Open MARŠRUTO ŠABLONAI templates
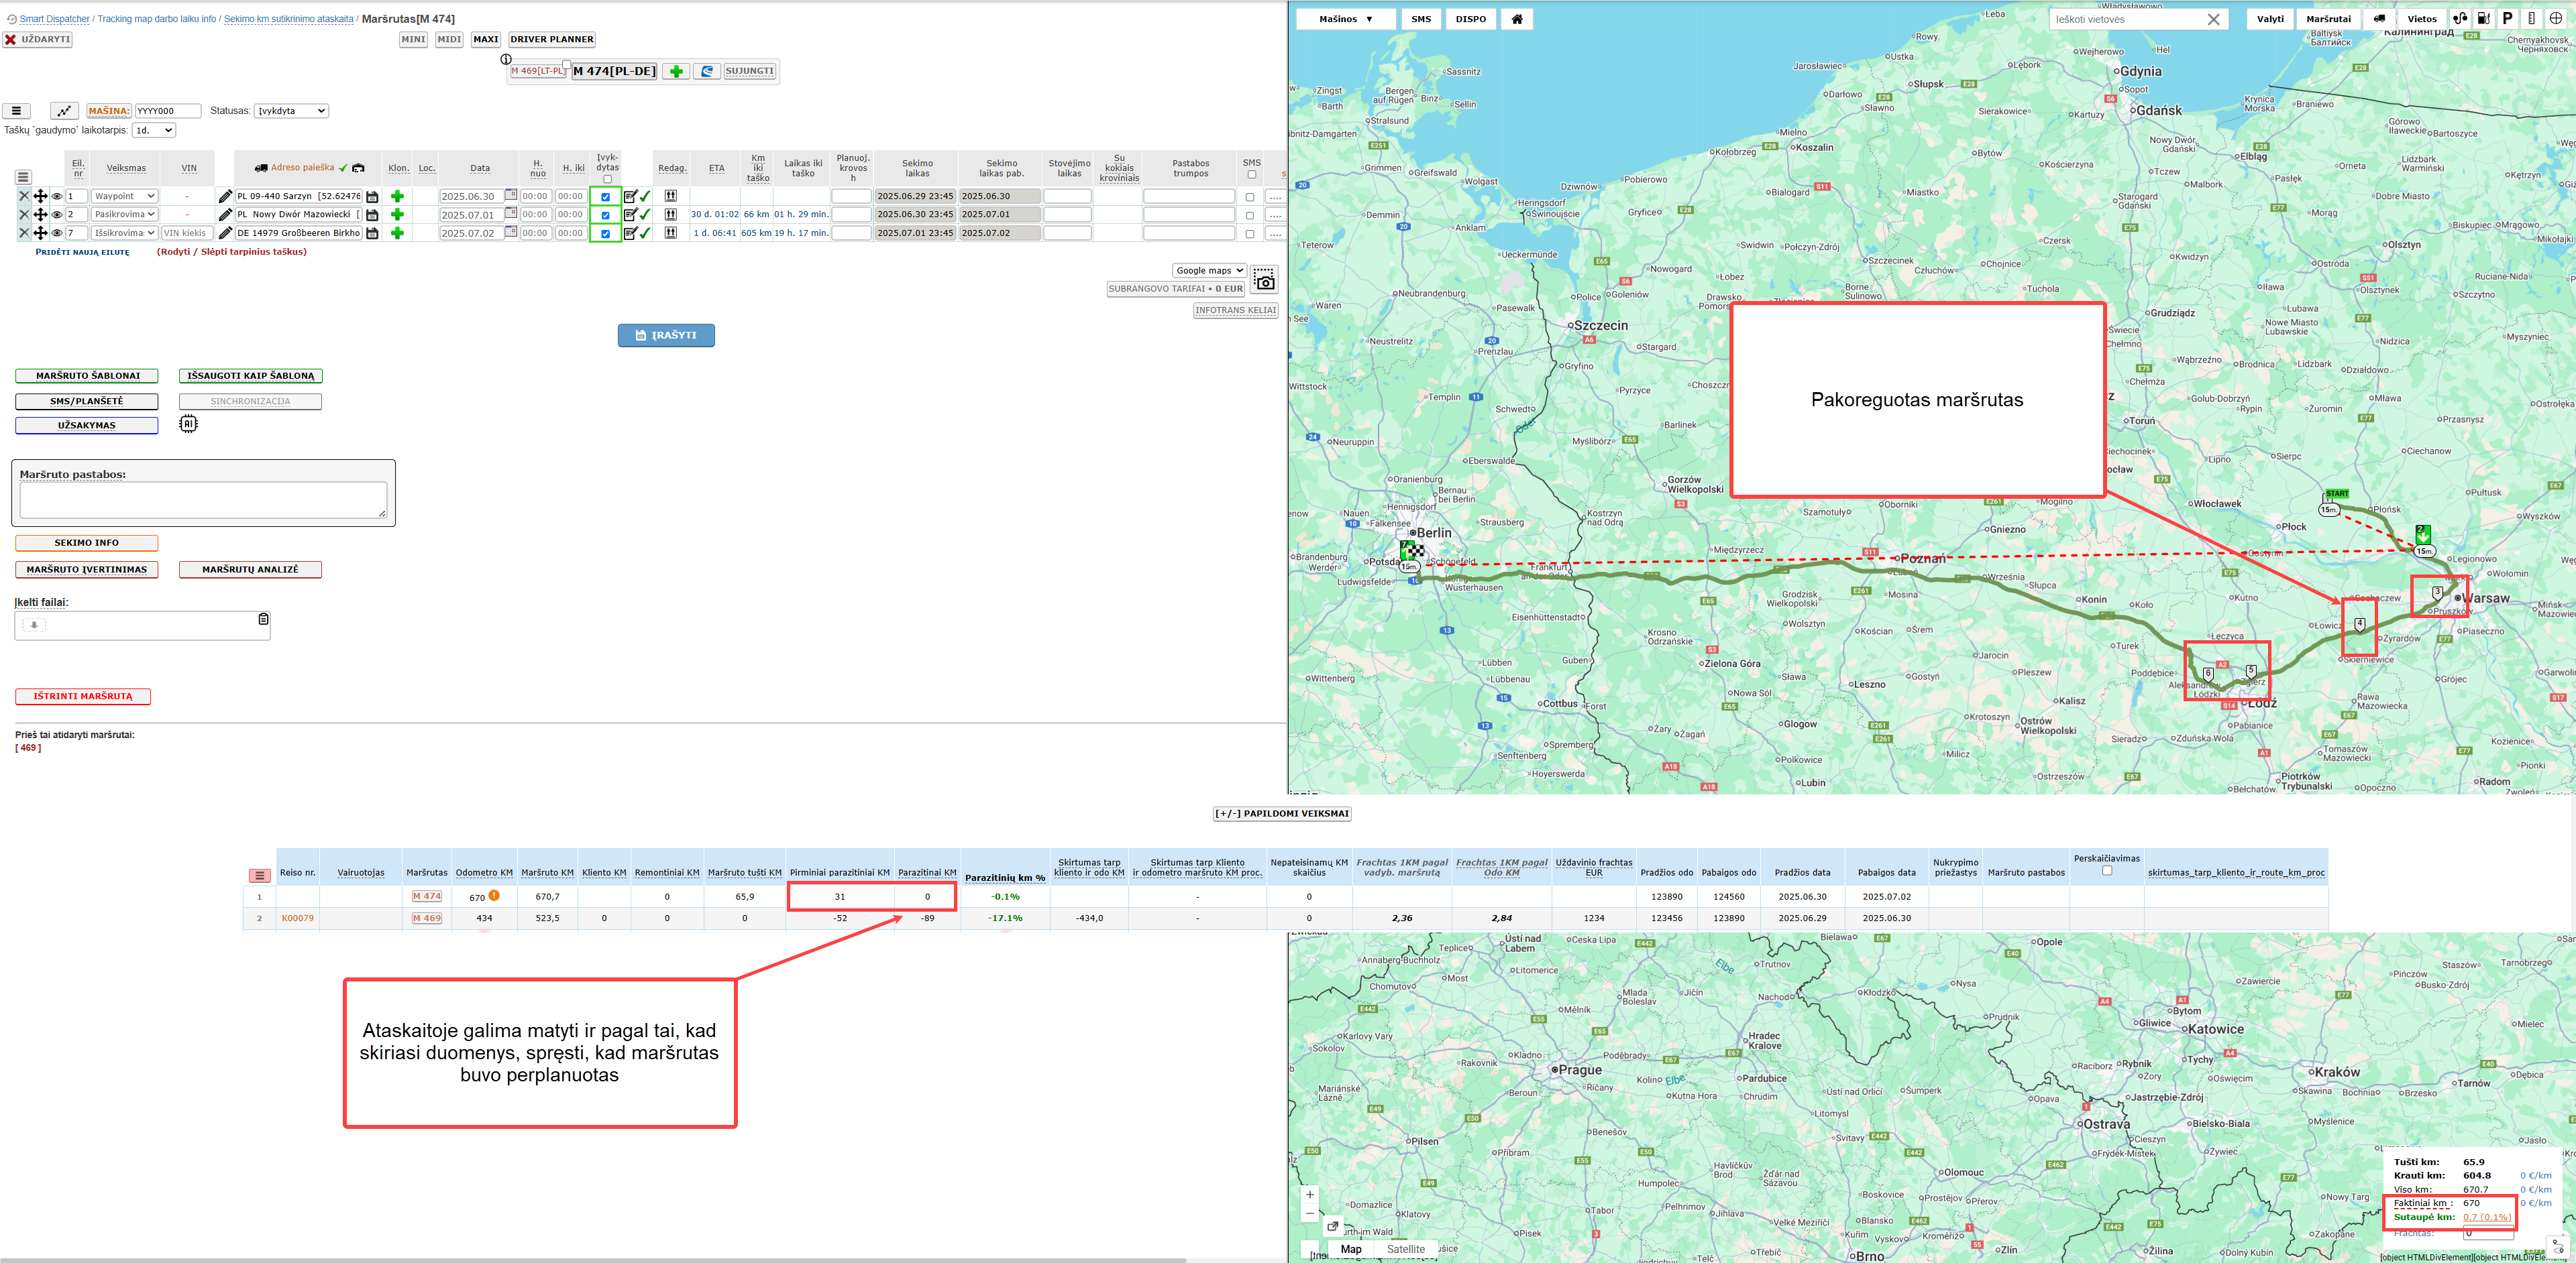Image resolution: width=2576 pixels, height=1263 pixels. (87, 375)
